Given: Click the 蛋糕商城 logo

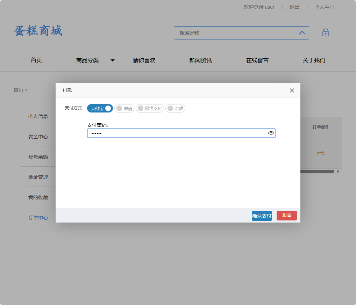Looking at the screenshot, I should tap(38, 31).
